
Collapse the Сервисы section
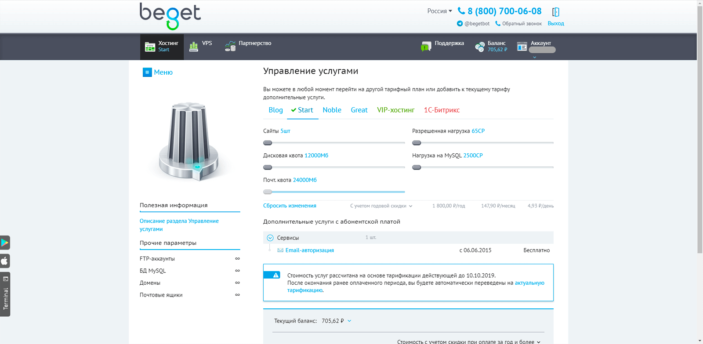pyautogui.click(x=270, y=238)
